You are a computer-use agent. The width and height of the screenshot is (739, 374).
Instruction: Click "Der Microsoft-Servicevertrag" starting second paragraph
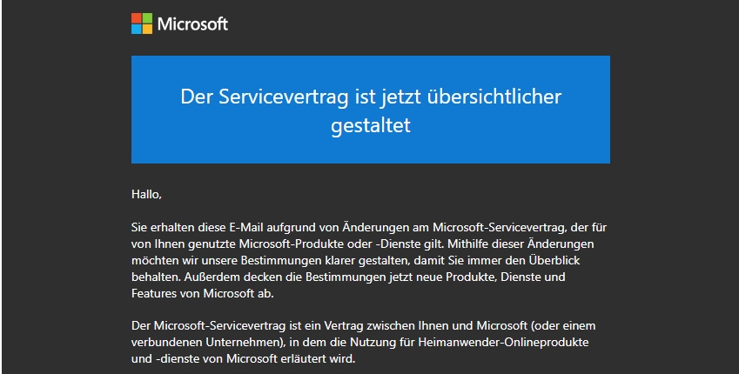[x=208, y=326]
